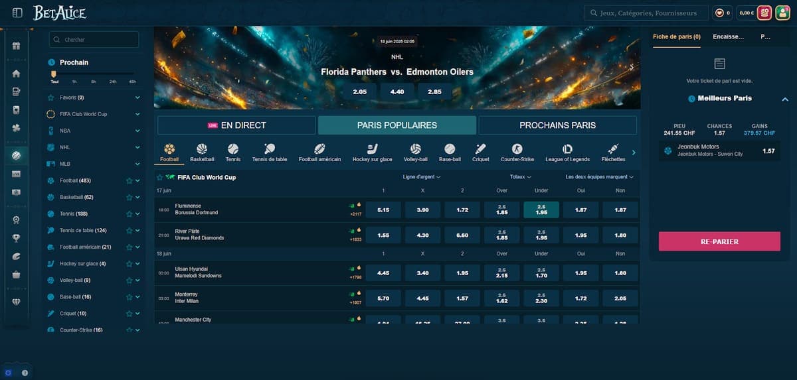Open Fiche de paris (0) tab
Image resolution: width=797 pixels, height=380 pixels.
pos(677,36)
